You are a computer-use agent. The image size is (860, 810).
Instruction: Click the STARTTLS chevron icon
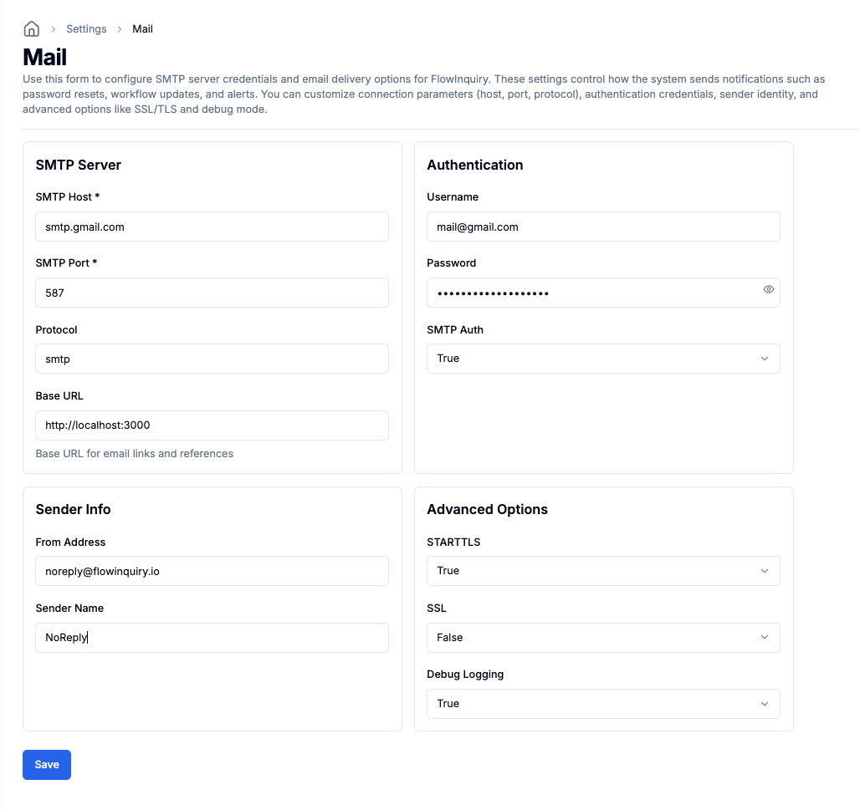coord(764,571)
